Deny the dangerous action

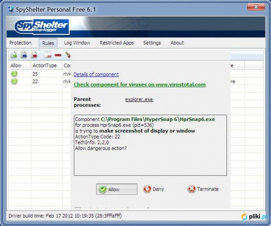pyautogui.click(x=153, y=189)
